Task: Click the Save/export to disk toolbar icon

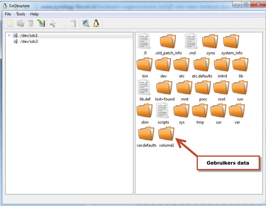Action: 40,23
